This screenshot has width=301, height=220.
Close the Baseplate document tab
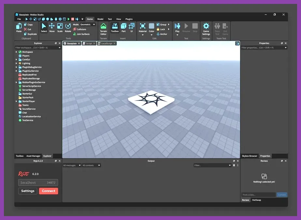(x=79, y=44)
